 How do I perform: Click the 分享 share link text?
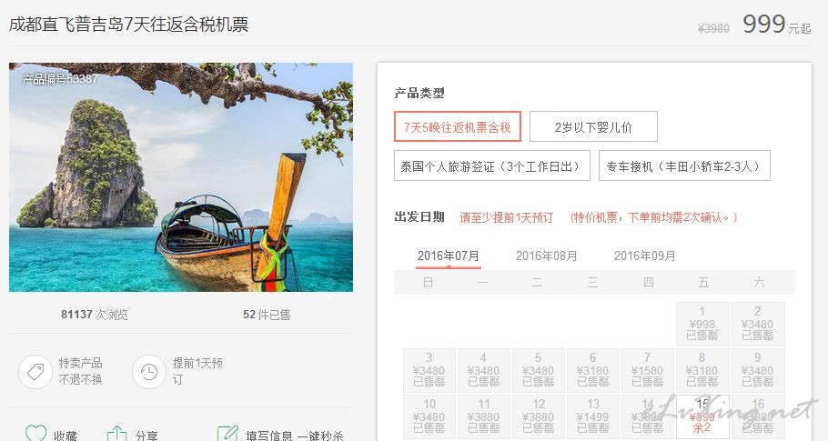(146, 436)
